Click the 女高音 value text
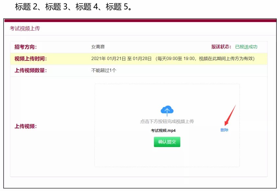This screenshot has height=191, width=280. (98, 47)
